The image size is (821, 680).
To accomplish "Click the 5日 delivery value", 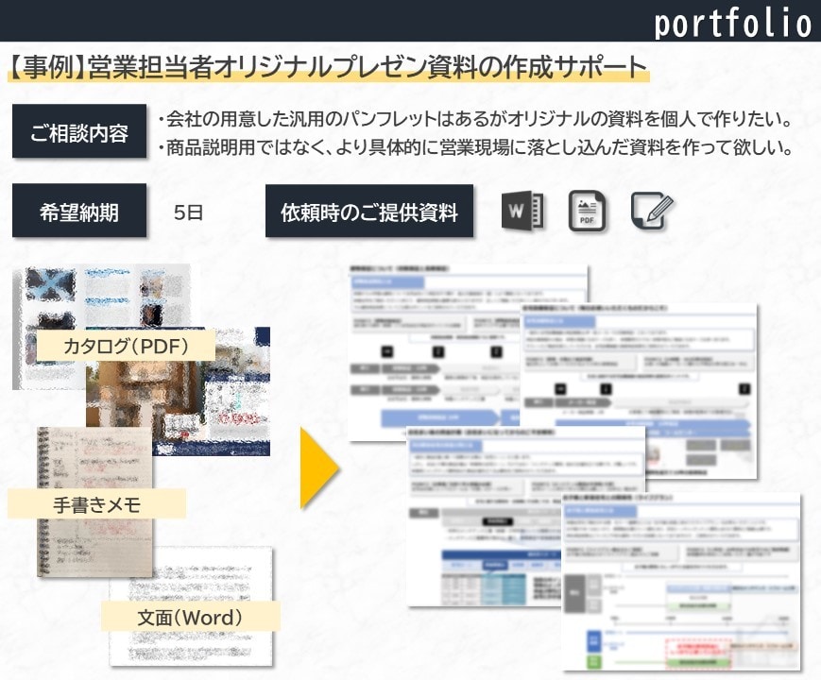I will click(188, 212).
